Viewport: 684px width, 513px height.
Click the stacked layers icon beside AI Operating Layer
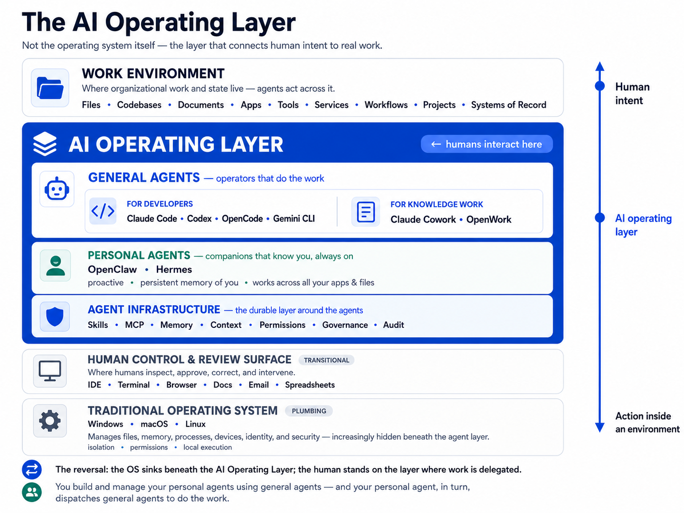coord(45,144)
